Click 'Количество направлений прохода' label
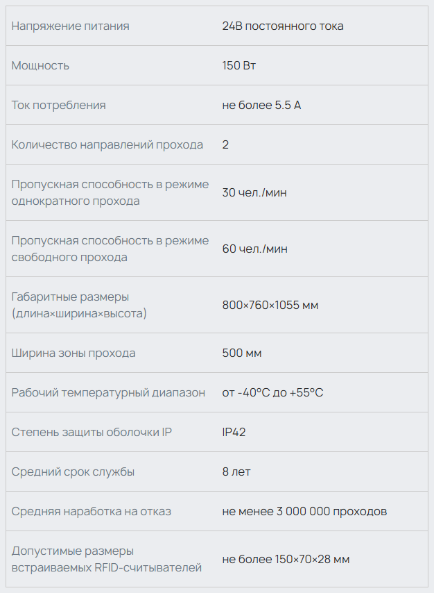The image size is (434, 593). (x=107, y=144)
